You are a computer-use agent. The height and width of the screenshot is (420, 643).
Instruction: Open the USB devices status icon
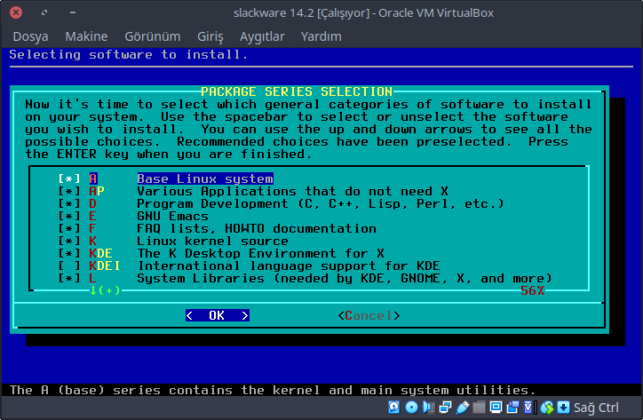click(x=462, y=408)
